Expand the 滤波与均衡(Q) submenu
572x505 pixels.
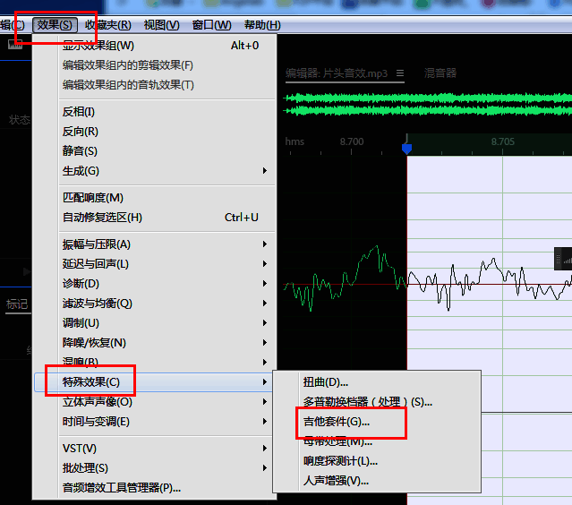pos(97,304)
